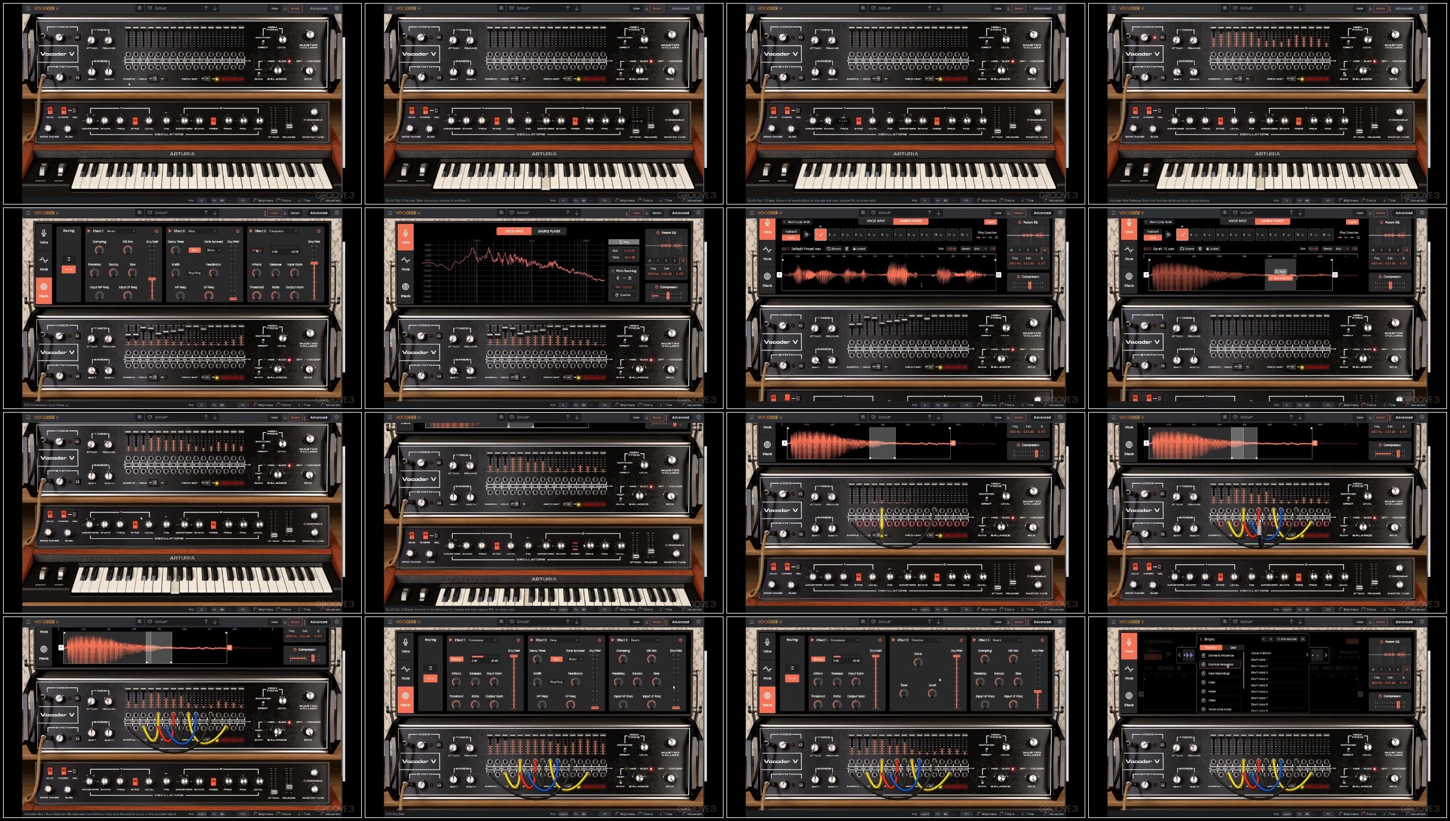The image size is (1450, 821).
Task: Open the Effect 2 Overdrive type dropdown
Action: pyautogui.click(x=925, y=640)
